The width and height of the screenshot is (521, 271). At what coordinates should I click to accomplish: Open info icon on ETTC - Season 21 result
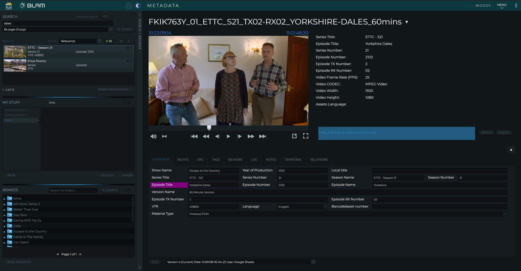coord(128,48)
